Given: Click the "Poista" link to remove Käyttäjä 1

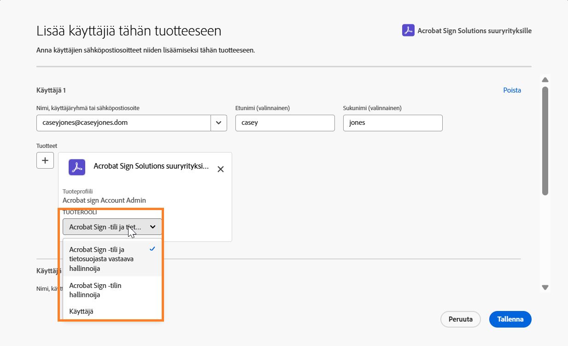Looking at the screenshot, I should click(x=512, y=90).
